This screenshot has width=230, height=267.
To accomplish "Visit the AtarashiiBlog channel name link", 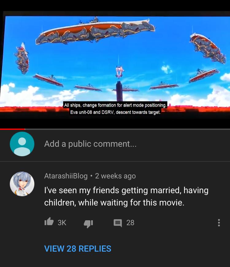I will pyautogui.click(x=66, y=176).
